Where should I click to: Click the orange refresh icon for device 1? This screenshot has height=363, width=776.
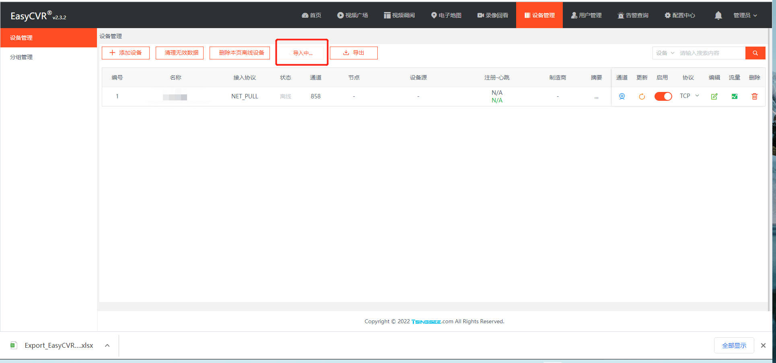642,96
